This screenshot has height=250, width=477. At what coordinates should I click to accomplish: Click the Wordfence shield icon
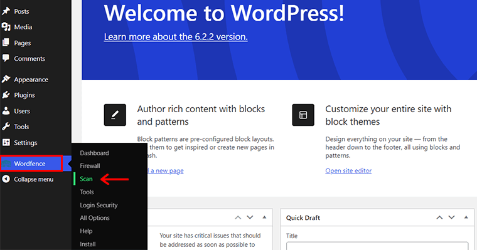point(6,164)
